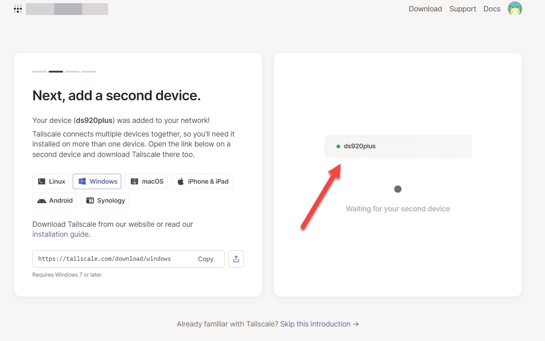This screenshot has height=341, width=545.
Task: Open the user avatar menu
Action: pyautogui.click(x=515, y=9)
